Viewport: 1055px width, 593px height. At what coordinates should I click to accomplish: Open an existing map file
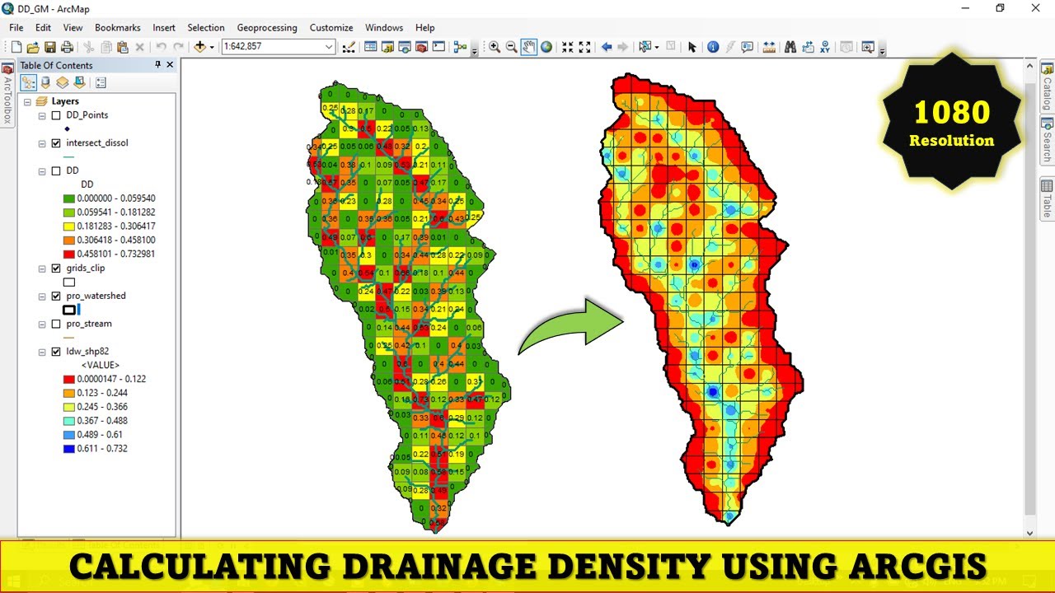[33, 47]
